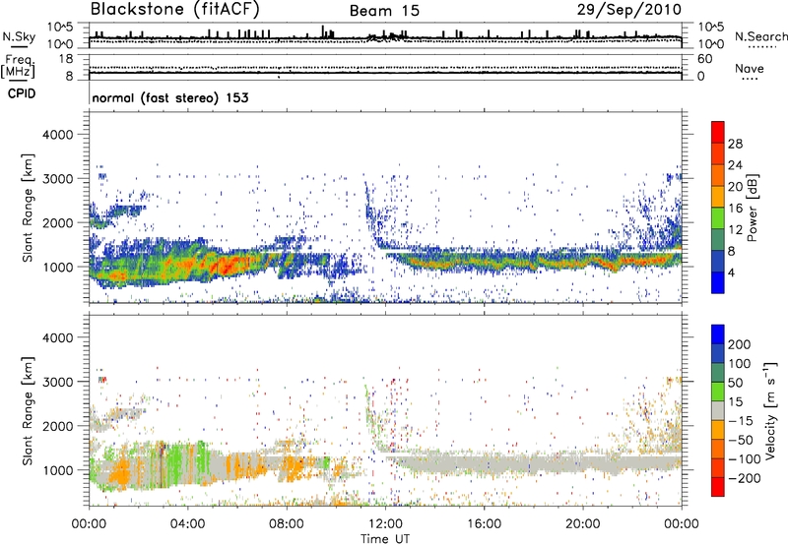The height and width of the screenshot is (545, 788).
Task: Click the 'Freq. [MHz]' axis label
Action: coord(18,66)
